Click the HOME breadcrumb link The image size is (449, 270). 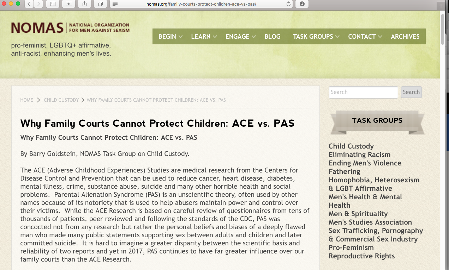pos(26,100)
